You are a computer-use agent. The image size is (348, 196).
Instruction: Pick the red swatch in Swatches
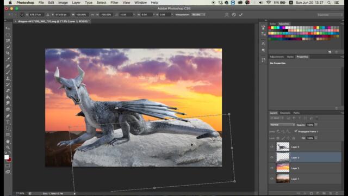click(x=270, y=28)
